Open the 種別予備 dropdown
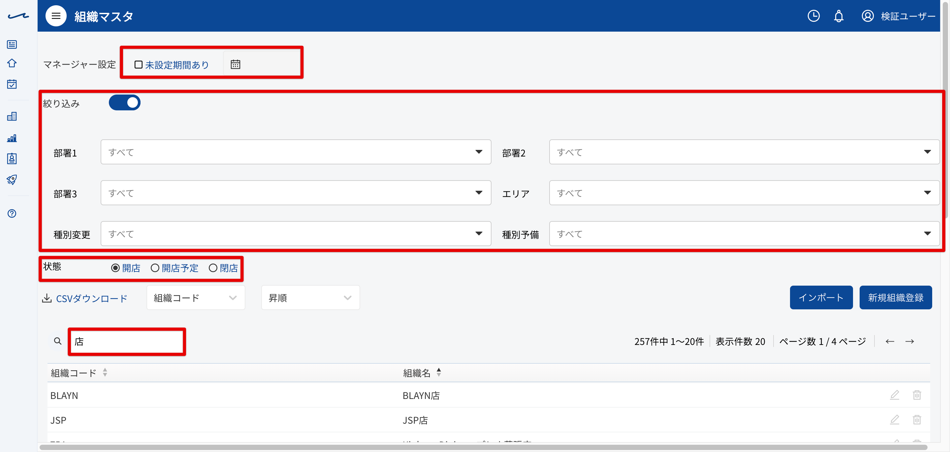This screenshot has width=950, height=452. click(744, 234)
